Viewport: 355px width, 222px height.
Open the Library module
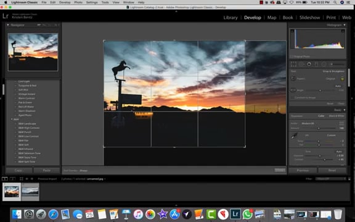click(231, 17)
